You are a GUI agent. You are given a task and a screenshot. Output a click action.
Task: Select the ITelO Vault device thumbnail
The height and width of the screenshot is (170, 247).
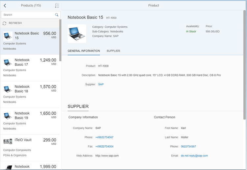[x=8, y=141]
